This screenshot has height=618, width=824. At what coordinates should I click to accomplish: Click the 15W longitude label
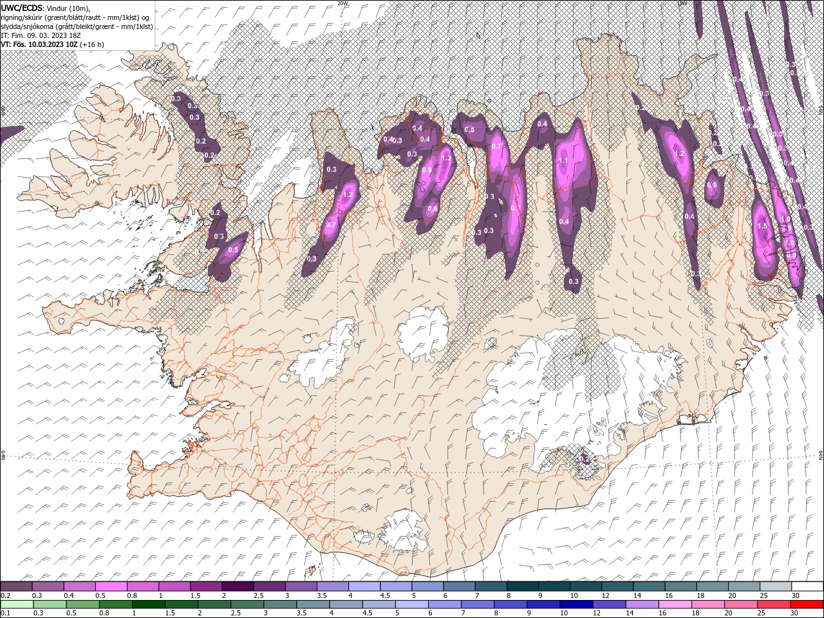[682, 3]
